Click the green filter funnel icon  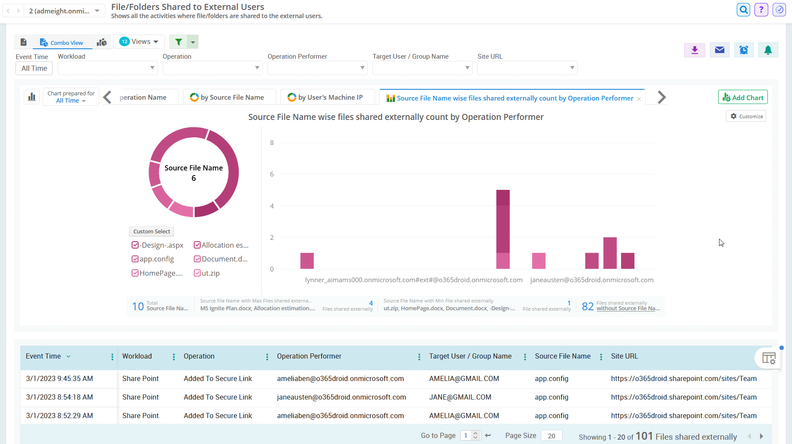(x=179, y=41)
